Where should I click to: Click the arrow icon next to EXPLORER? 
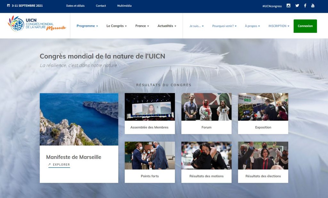tap(49, 164)
